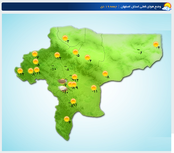Select the sun icon labeled -۵

[76, 52]
